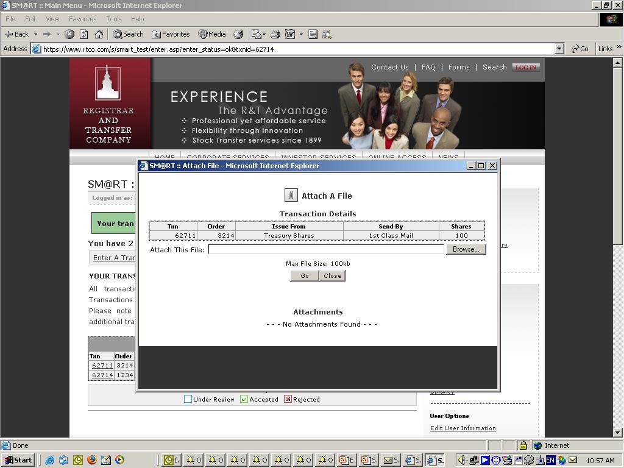This screenshot has height=468, width=624.
Task: Open the Search pane from the toolbar
Action: [x=128, y=34]
